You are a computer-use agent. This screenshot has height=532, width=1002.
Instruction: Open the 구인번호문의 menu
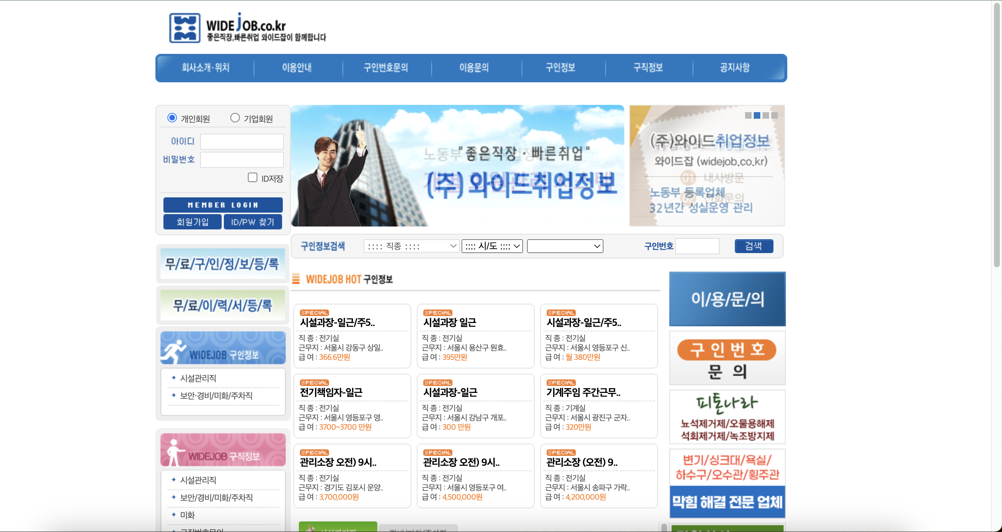coord(386,68)
